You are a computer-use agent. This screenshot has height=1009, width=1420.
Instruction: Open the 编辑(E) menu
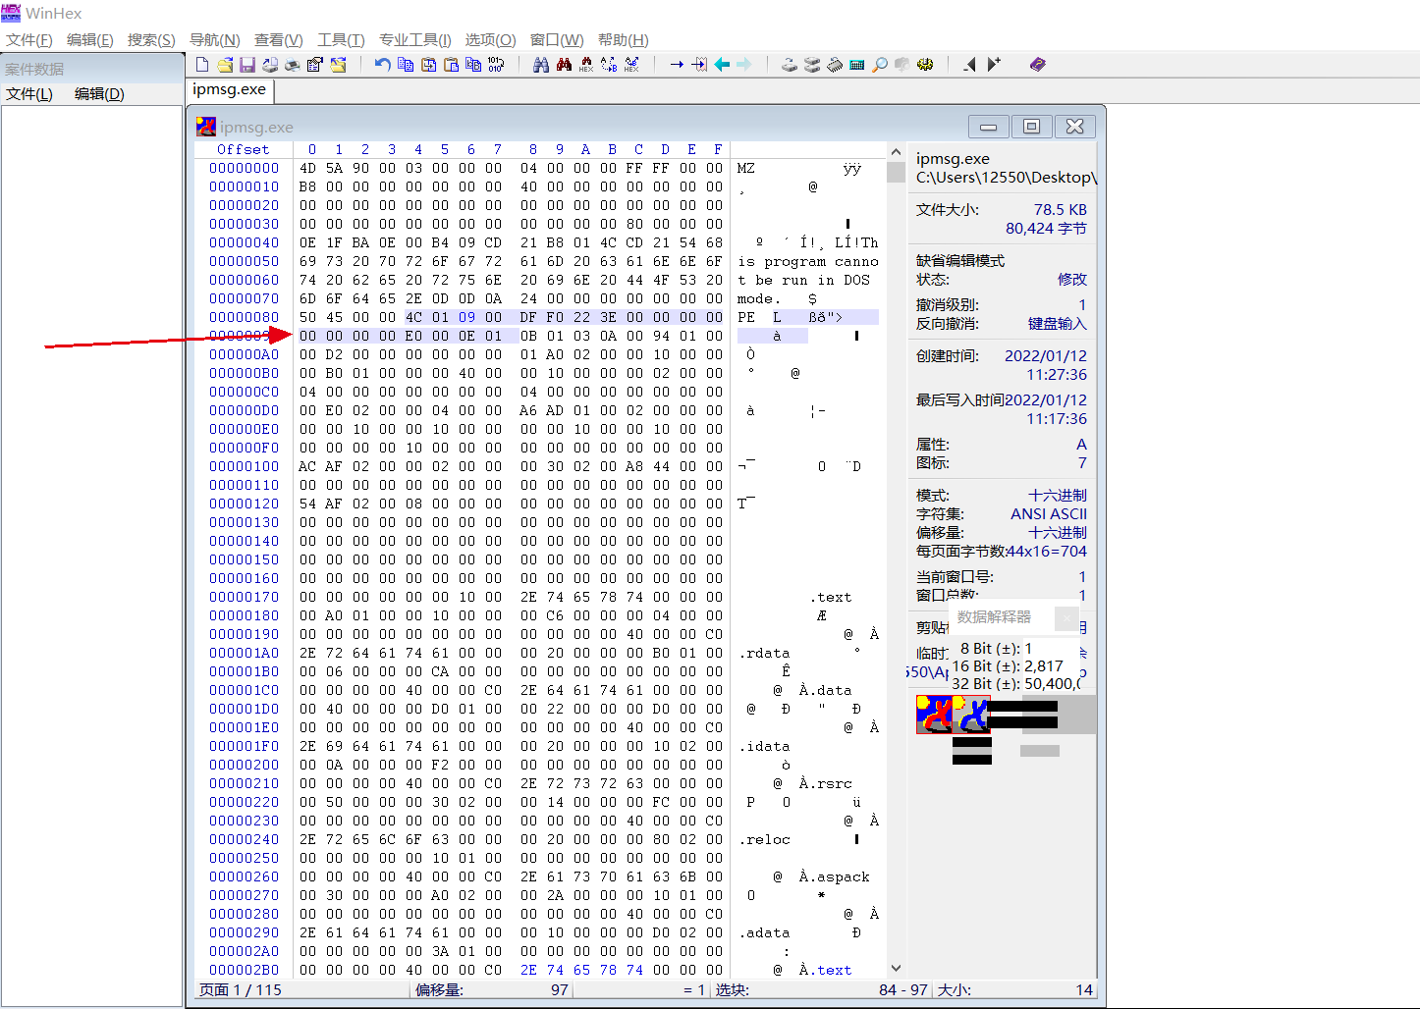coord(90,39)
